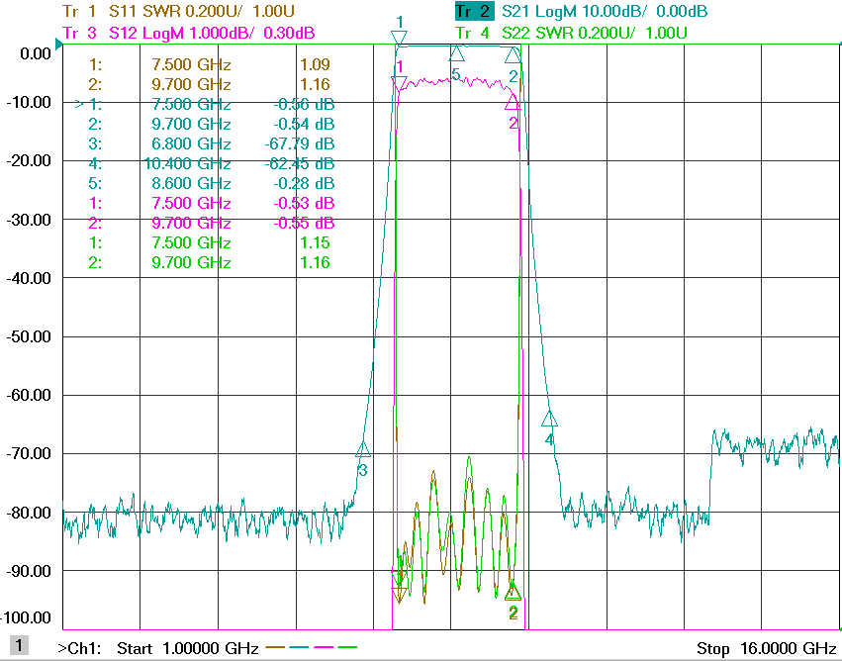The height and width of the screenshot is (661, 842).
Task: Click the reference level arrow at 0.00
Action: [x=58, y=44]
